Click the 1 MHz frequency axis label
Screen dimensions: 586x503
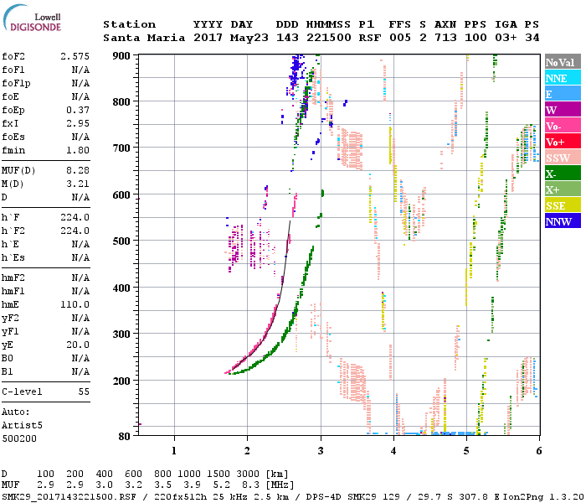[x=174, y=451]
